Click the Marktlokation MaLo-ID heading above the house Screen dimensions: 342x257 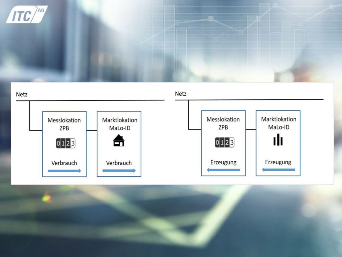pyautogui.click(x=119, y=123)
